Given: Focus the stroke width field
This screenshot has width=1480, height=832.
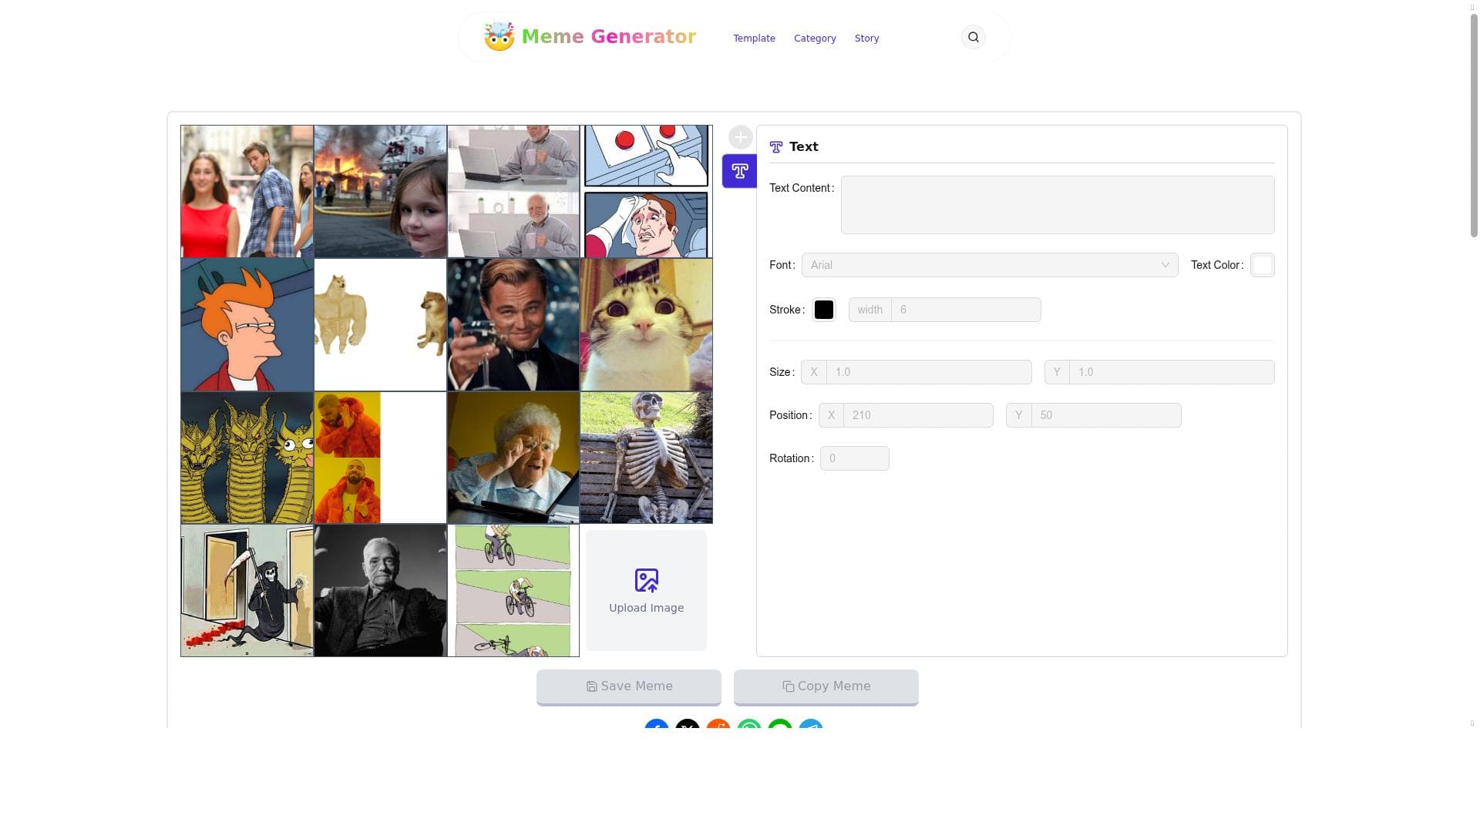Looking at the screenshot, I should (966, 310).
